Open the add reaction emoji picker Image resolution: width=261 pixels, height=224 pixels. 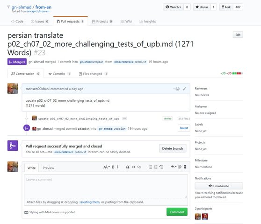point(177,89)
